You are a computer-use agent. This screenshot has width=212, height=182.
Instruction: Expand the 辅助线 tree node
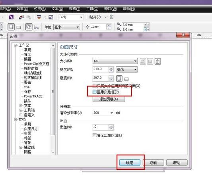tap(21, 147)
